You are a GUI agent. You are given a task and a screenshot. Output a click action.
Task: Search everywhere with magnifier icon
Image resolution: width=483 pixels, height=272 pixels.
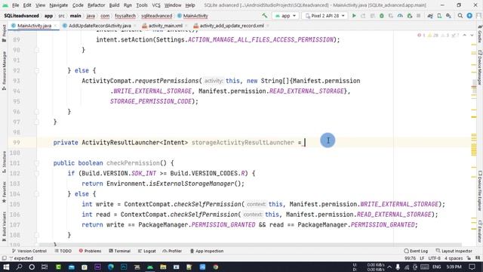pos(460,15)
